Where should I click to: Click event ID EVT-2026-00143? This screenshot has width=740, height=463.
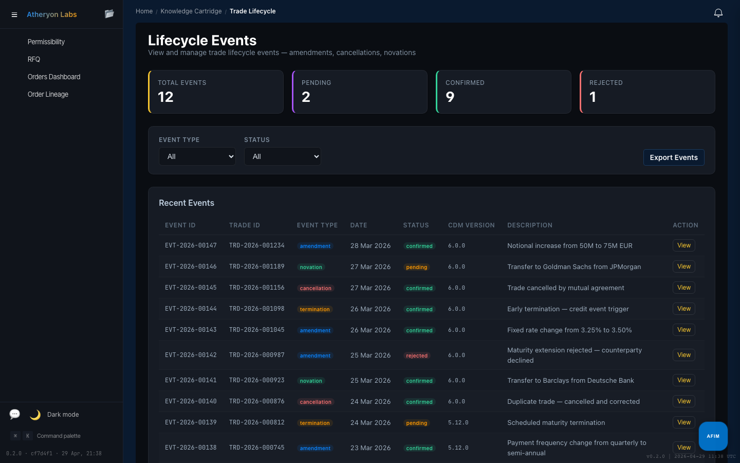click(x=191, y=330)
